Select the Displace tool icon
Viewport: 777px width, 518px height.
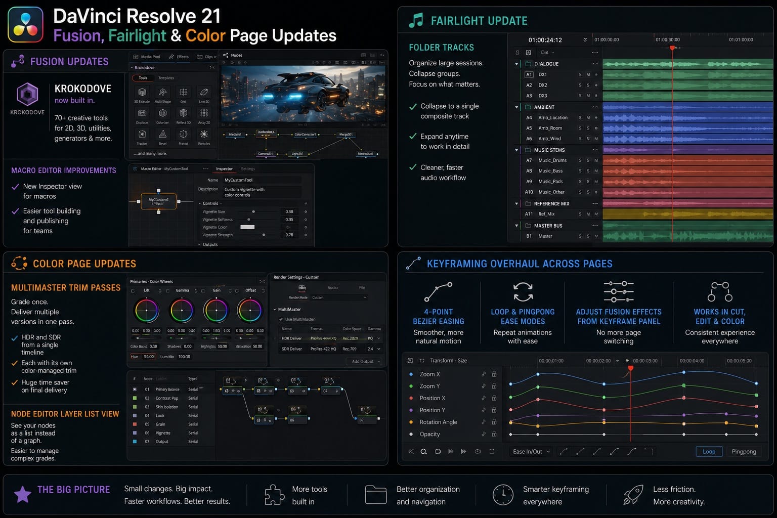tap(142, 113)
